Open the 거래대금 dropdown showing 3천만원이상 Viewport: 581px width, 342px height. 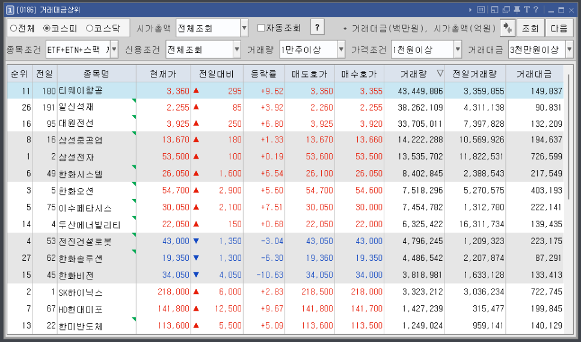(x=541, y=50)
